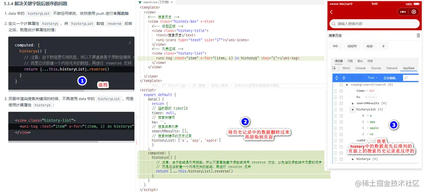Collapse the subpkg/search/search tree node
Image resolution: width=426 pixels, height=194 pixels.
click(x=347, y=85)
